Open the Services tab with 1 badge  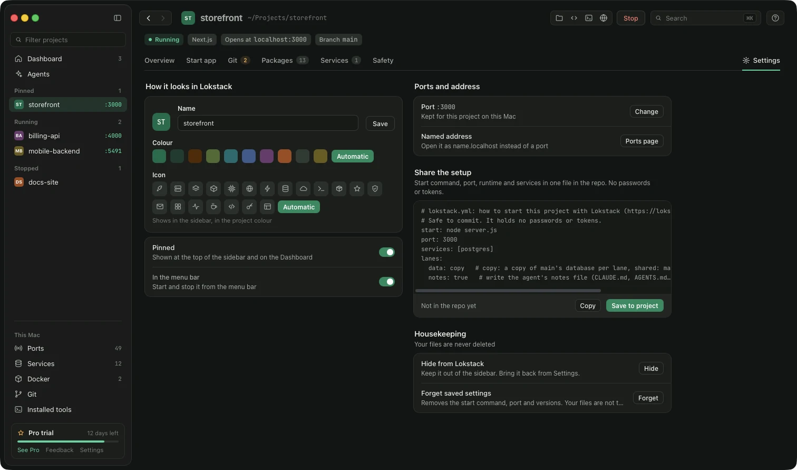pyautogui.click(x=341, y=60)
